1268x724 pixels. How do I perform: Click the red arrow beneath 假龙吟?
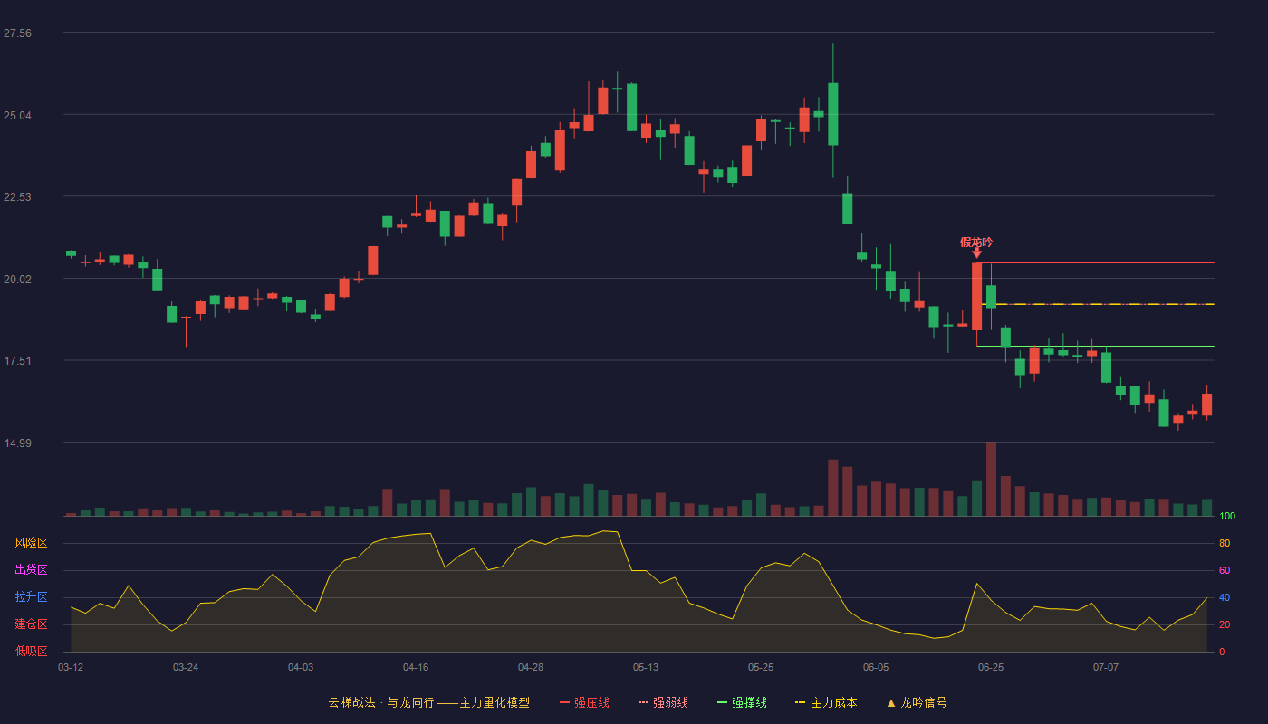[x=976, y=253]
